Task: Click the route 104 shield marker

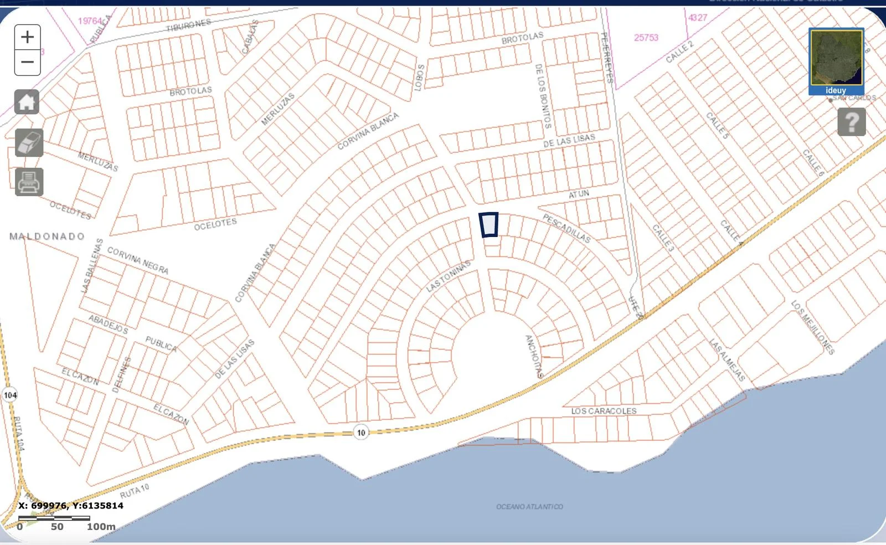Action: (10, 395)
